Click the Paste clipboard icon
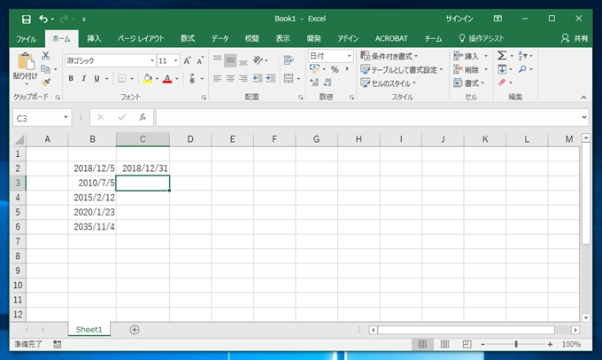Screen dimensions: 602x360 (26, 61)
